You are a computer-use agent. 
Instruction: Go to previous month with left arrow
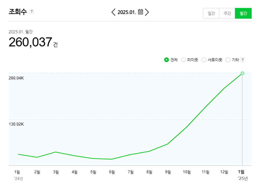point(113,12)
